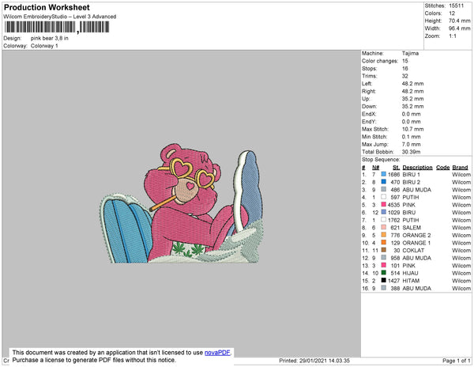Pick the light blue swatch for BIRU 1
This screenshot has height=367, width=474.
tap(384, 174)
